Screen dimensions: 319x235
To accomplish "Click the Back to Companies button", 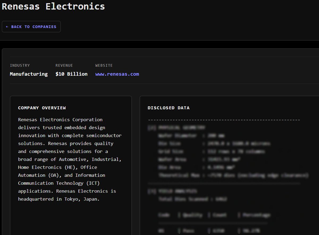I will pyautogui.click(x=31, y=27).
